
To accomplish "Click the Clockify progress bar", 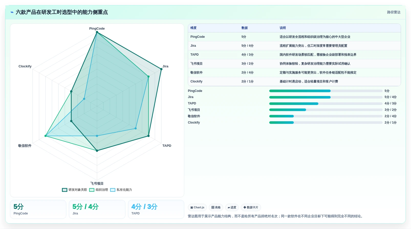I will click(326, 123).
